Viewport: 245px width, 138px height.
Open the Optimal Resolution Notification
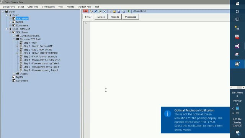click(195, 120)
